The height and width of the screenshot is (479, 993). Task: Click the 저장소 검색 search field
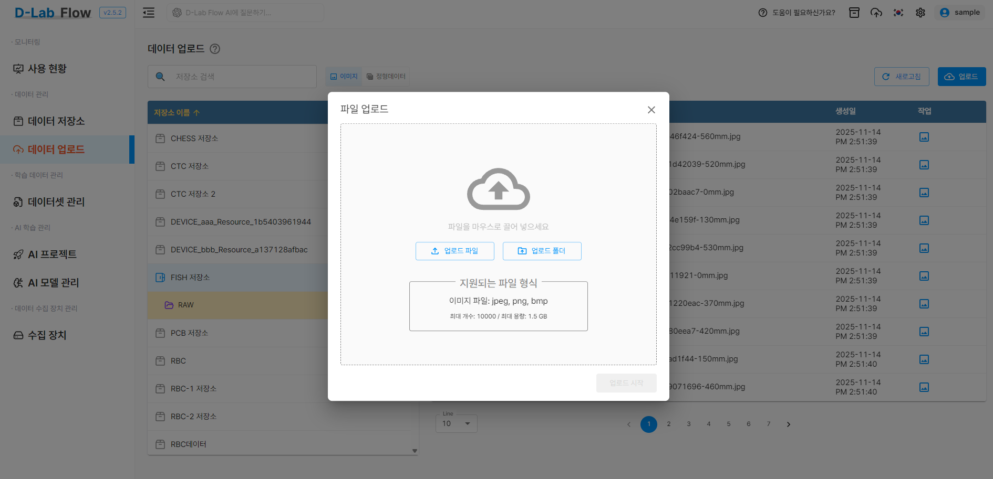232,77
